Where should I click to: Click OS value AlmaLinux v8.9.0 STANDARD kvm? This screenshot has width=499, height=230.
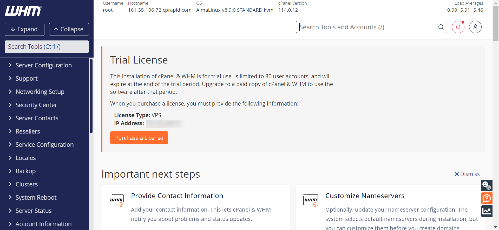coord(235,10)
